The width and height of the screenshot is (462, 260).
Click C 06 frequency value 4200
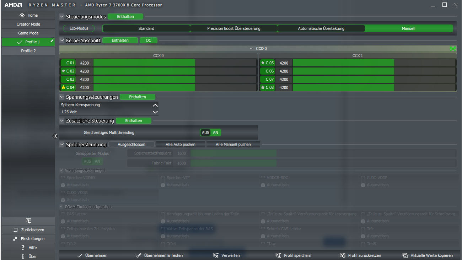(284, 71)
